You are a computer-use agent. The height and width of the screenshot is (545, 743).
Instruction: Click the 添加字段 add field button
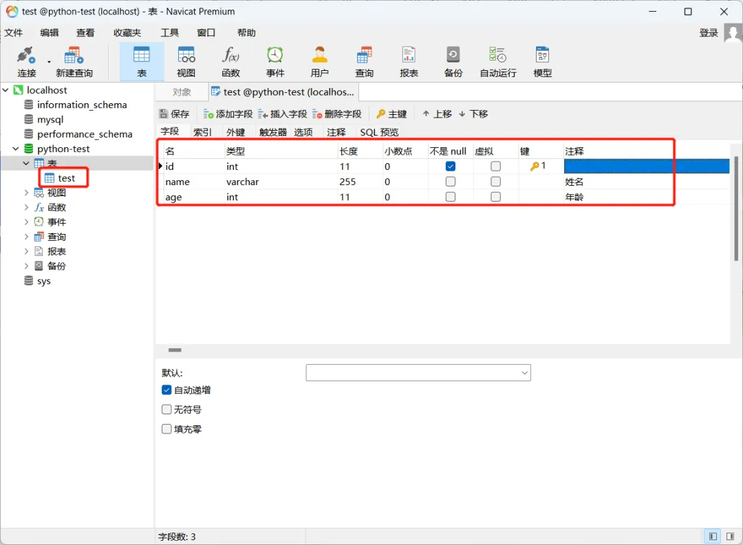[228, 114]
